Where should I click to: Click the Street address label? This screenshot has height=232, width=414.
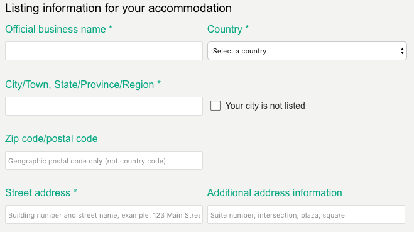pyautogui.click(x=38, y=192)
